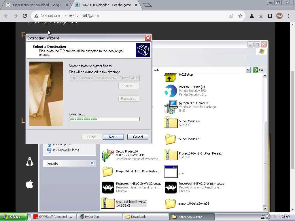Click the Browse button in Extraction Wizard

pyautogui.click(x=129, y=86)
